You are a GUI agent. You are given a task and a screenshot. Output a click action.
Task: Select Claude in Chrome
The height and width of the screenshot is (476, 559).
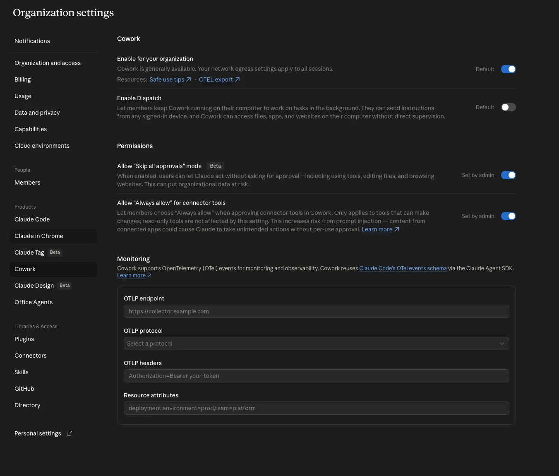tap(53, 236)
